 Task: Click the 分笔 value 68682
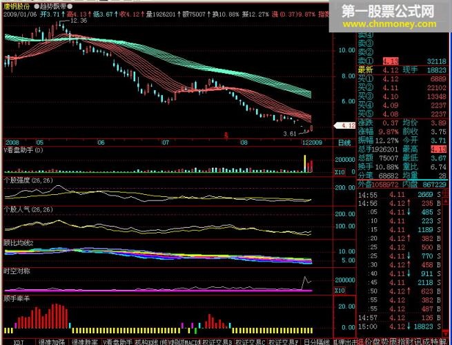point(389,176)
